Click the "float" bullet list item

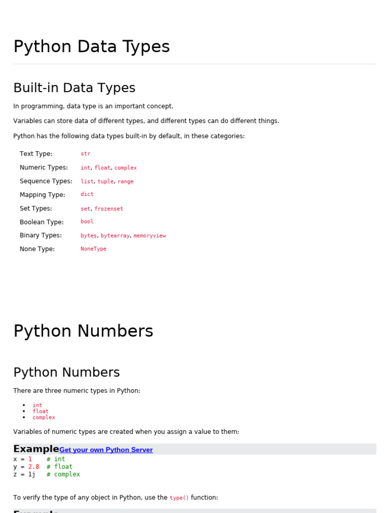tap(41, 411)
